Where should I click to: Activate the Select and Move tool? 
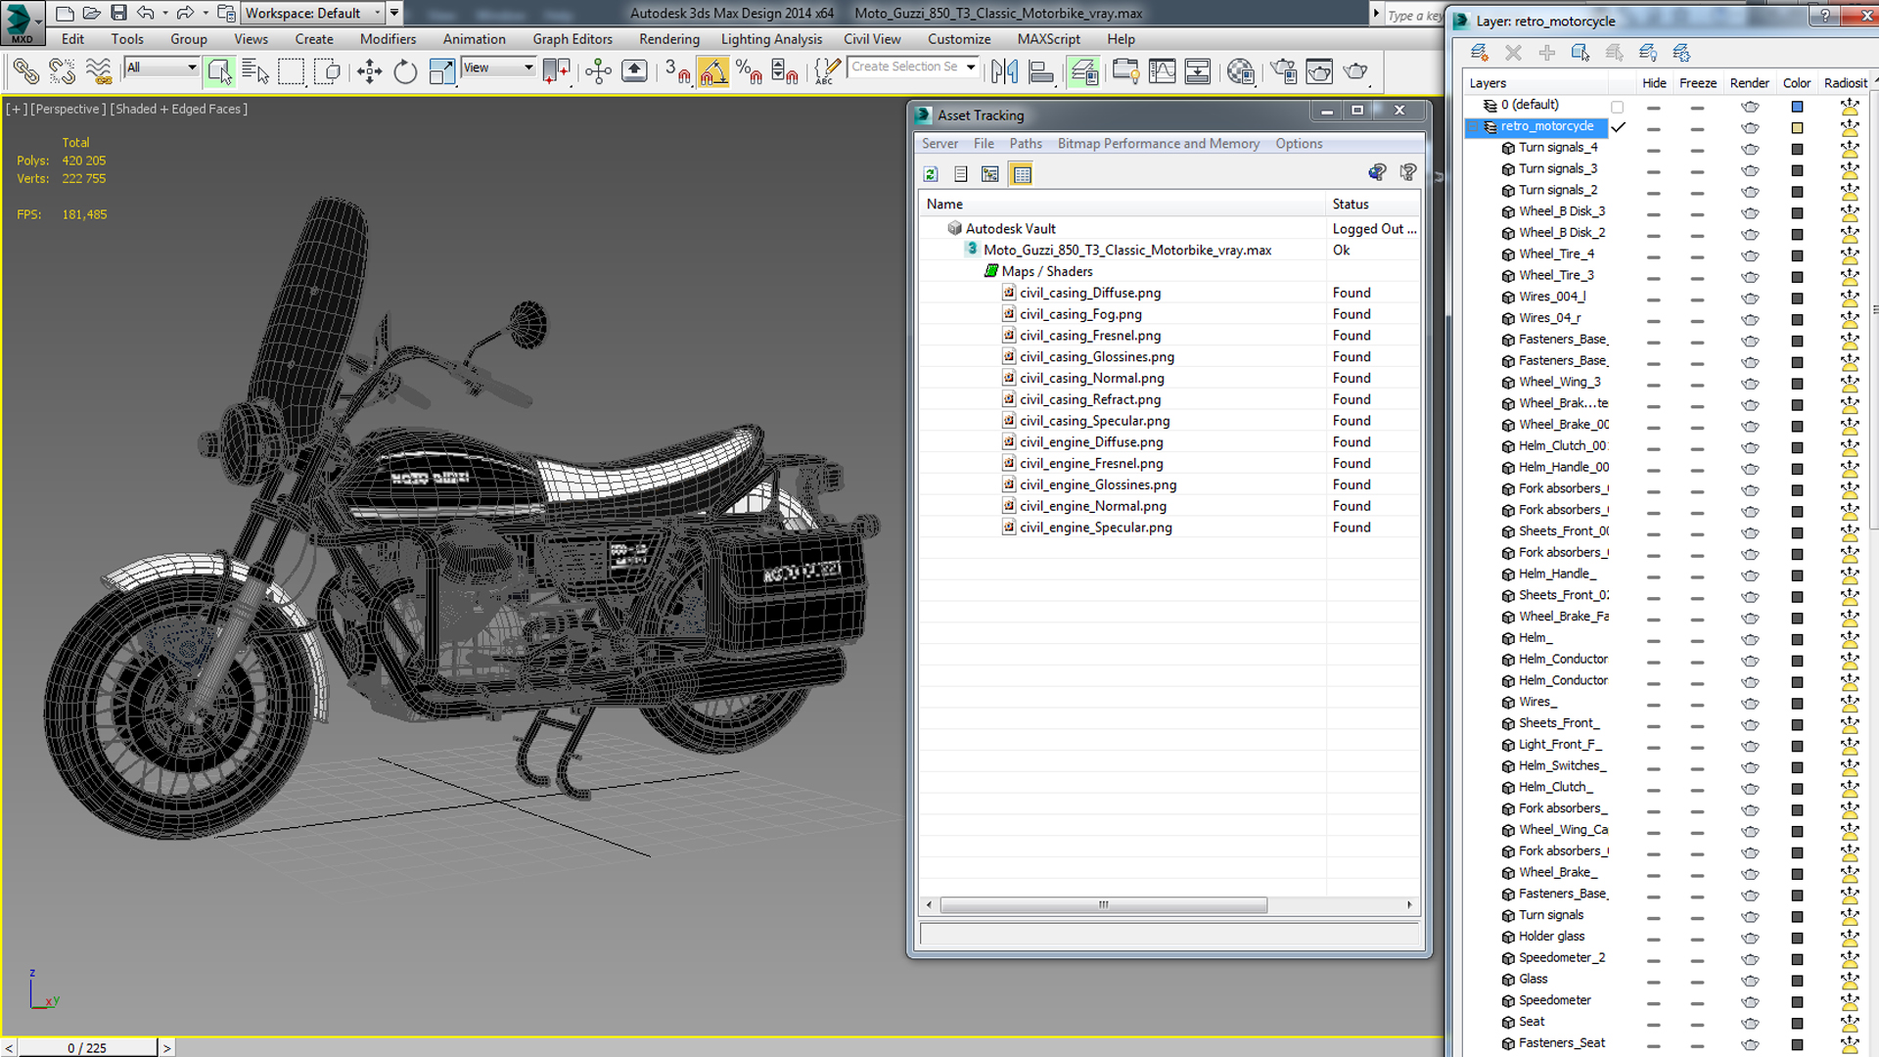pos(369,71)
